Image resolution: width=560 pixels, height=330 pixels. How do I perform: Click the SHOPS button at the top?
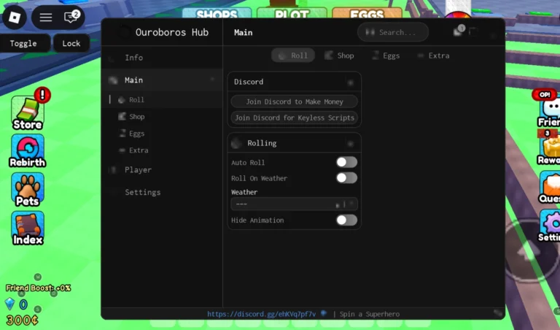point(217,14)
